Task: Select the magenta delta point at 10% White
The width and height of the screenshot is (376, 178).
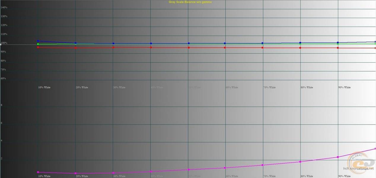Action: [x=38, y=172]
